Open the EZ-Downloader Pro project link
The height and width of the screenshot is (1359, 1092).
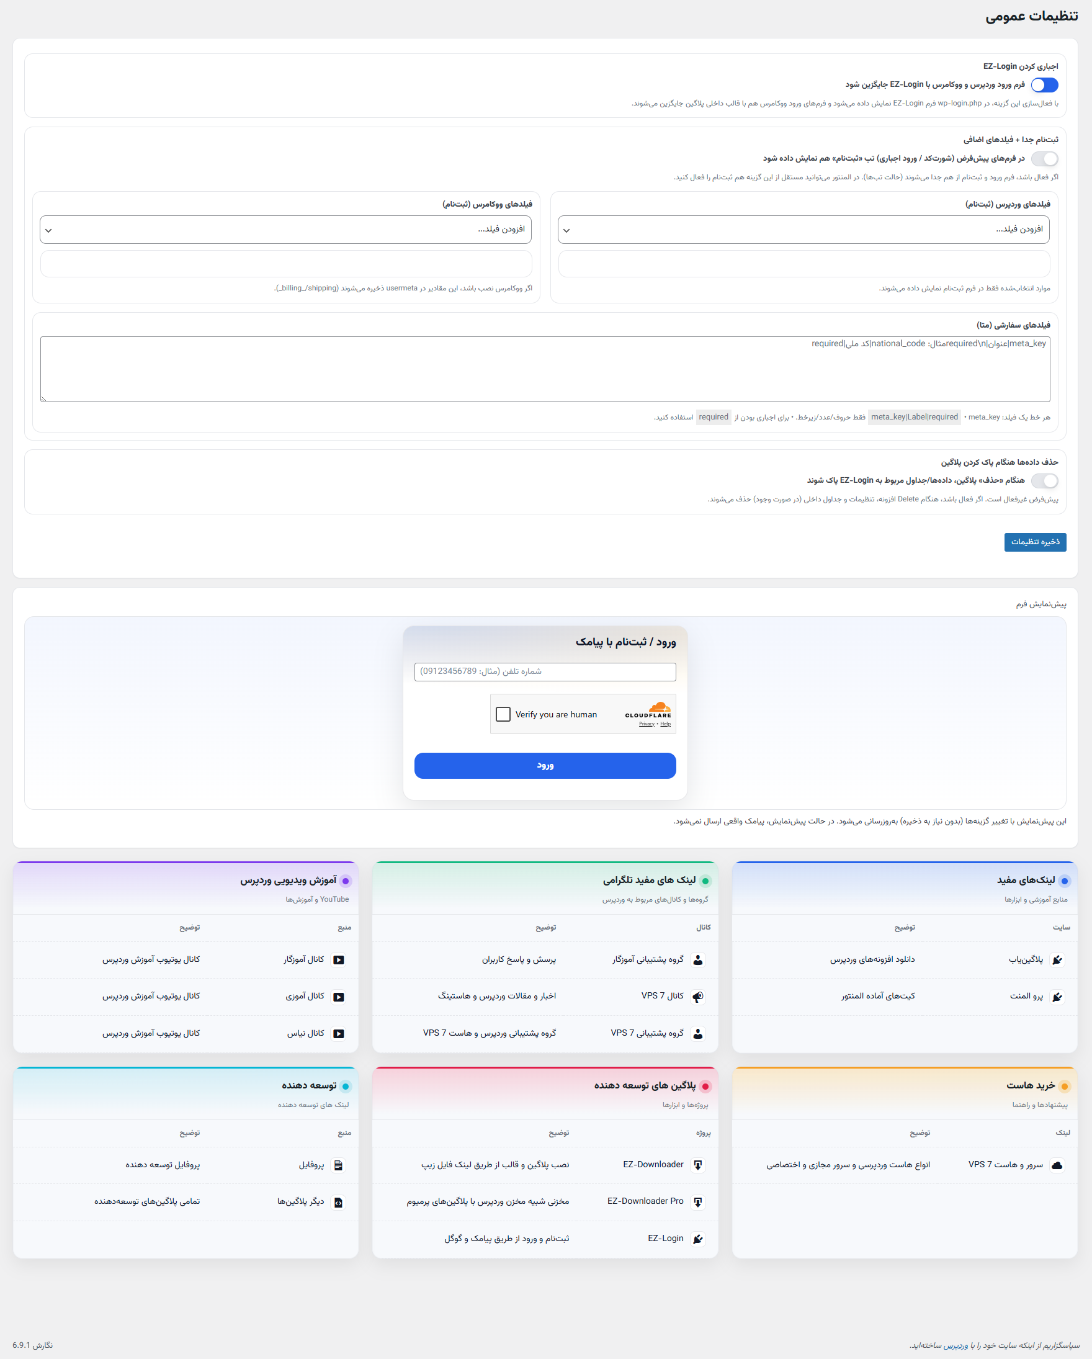[x=645, y=1202]
